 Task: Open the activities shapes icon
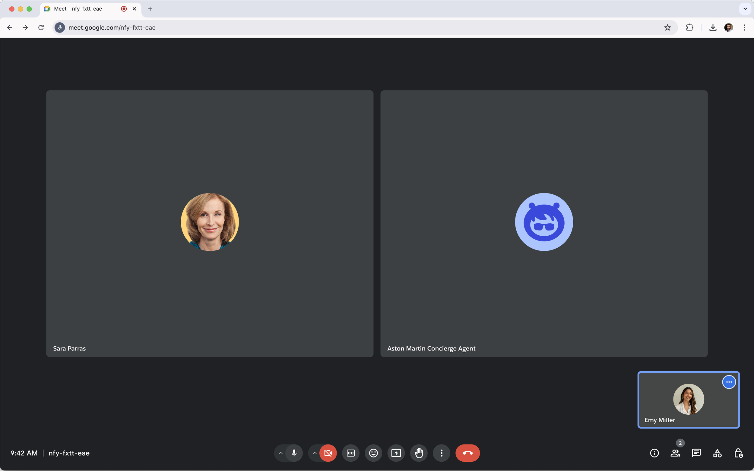[x=717, y=453]
